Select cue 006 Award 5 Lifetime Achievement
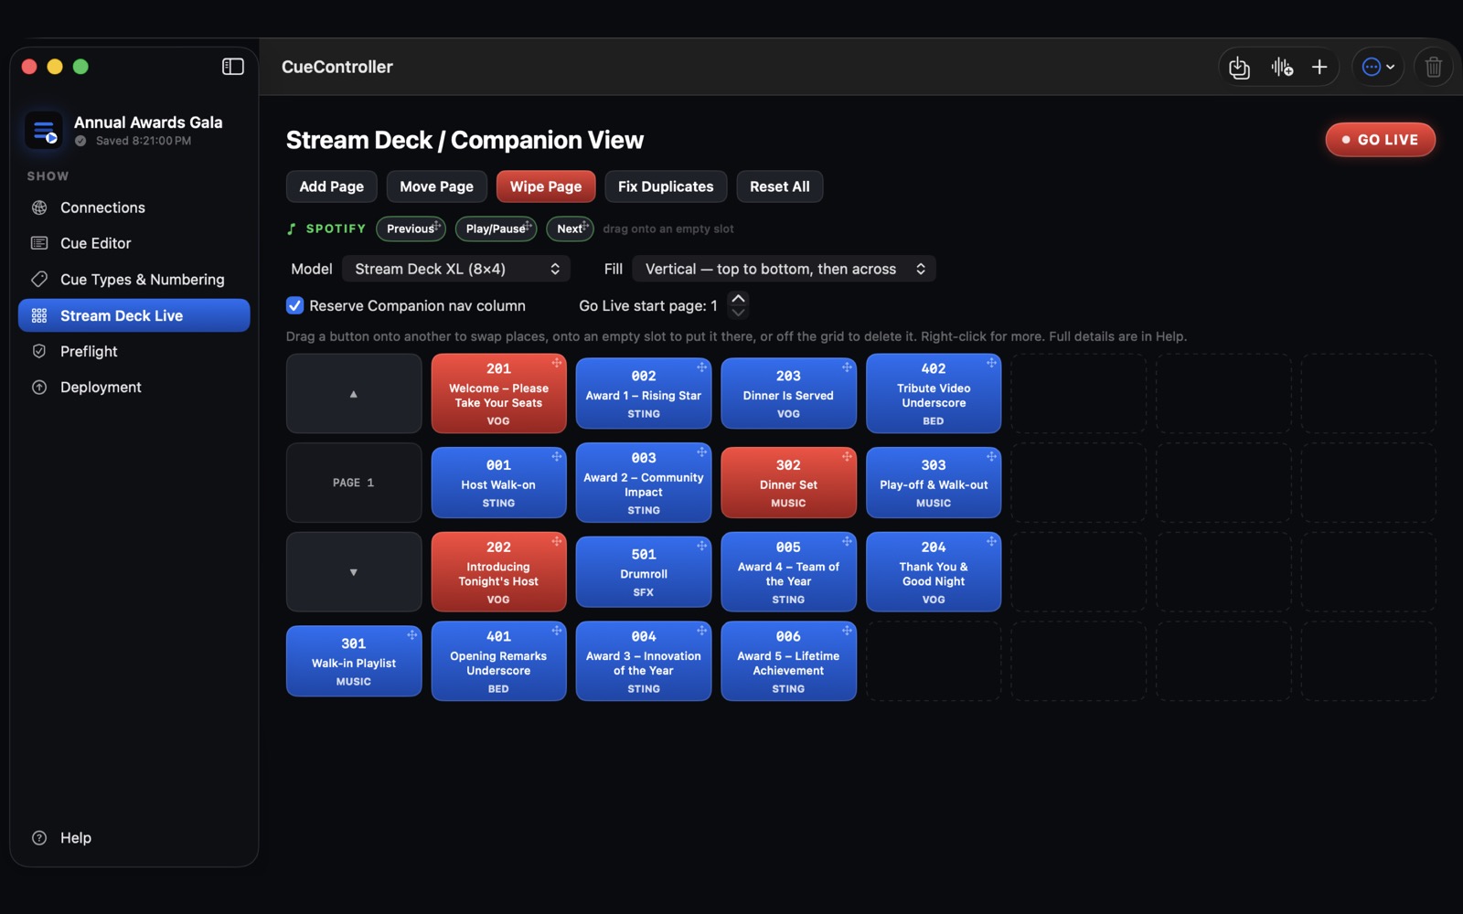 [x=788, y=661]
